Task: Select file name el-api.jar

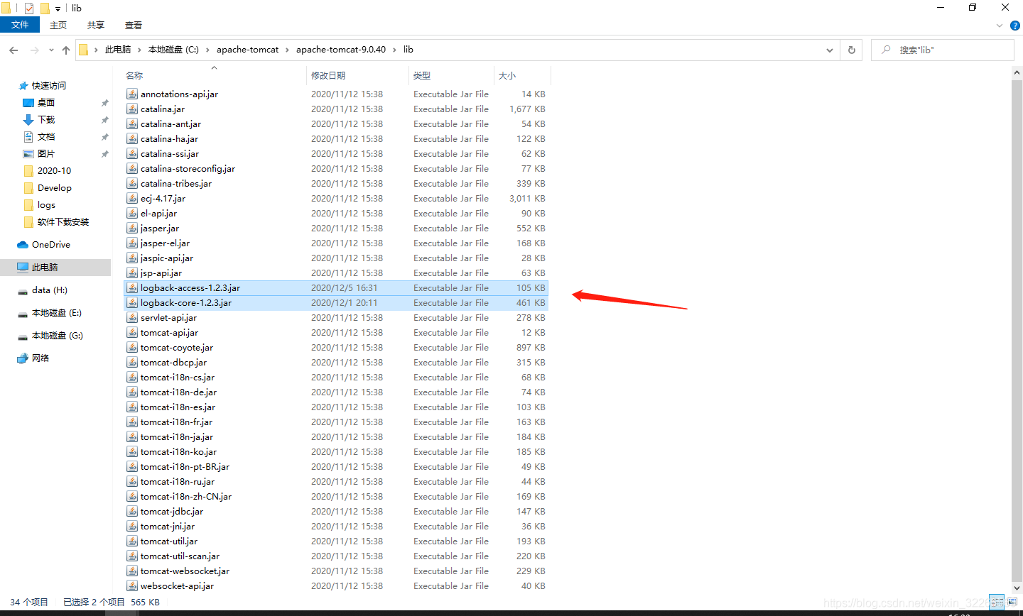Action: pyautogui.click(x=159, y=214)
